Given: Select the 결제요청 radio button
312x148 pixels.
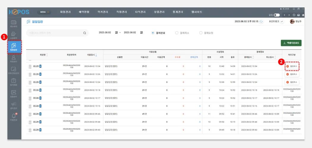Looking at the screenshot, I should [x=201, y=33].
